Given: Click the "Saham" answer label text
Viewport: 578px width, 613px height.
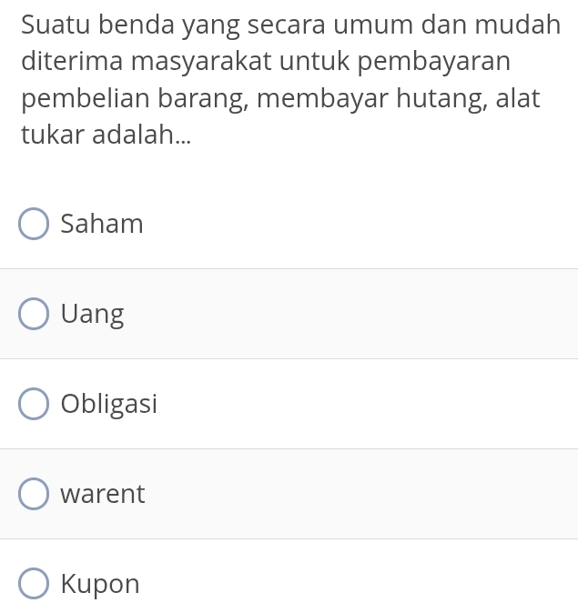Looking at the screenshot, I should tap(102, 224).
